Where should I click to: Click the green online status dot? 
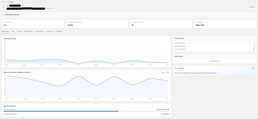click(22, 5)
